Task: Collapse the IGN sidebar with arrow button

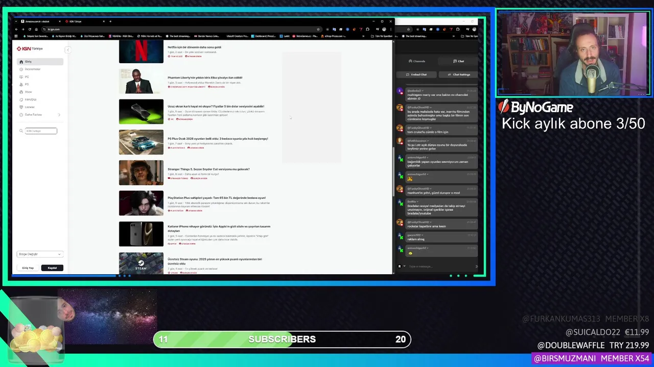Action: (67, 49)
